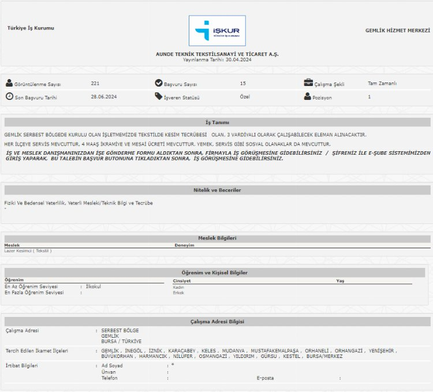
Task: Click the Türkiye İş Kurumu title
Action: pyautogui.click(x=31, y=28)
